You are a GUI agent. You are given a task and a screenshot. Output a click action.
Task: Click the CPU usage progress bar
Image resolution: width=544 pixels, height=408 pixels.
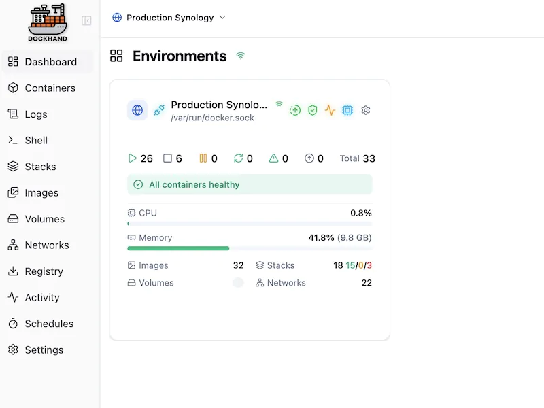[x=250, y=224]
